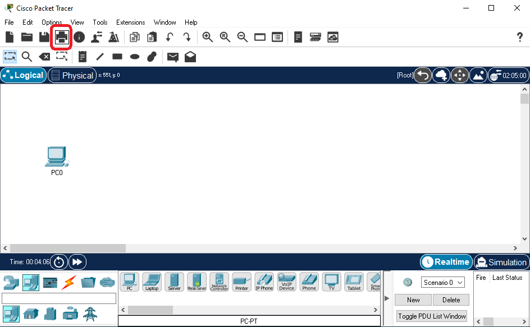Click the Copy icon

135,37
